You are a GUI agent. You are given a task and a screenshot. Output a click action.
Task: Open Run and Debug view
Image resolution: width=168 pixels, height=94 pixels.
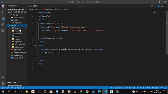pyautogui.click(x=3, y=24)
